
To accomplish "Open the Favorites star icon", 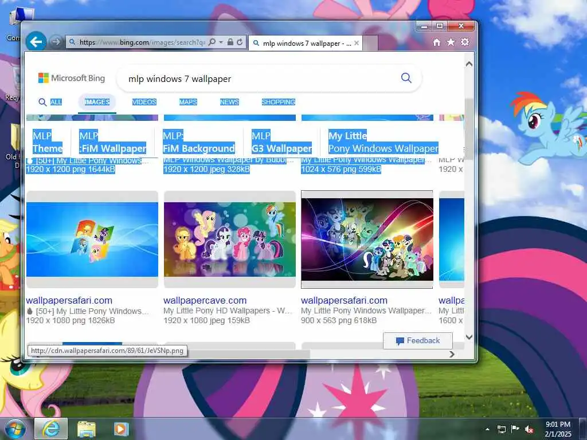I will (x=451, y=42).
